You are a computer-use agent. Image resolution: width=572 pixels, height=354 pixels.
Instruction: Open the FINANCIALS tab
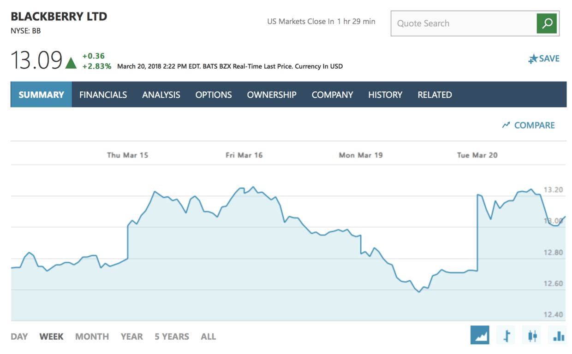coord(103,94)
